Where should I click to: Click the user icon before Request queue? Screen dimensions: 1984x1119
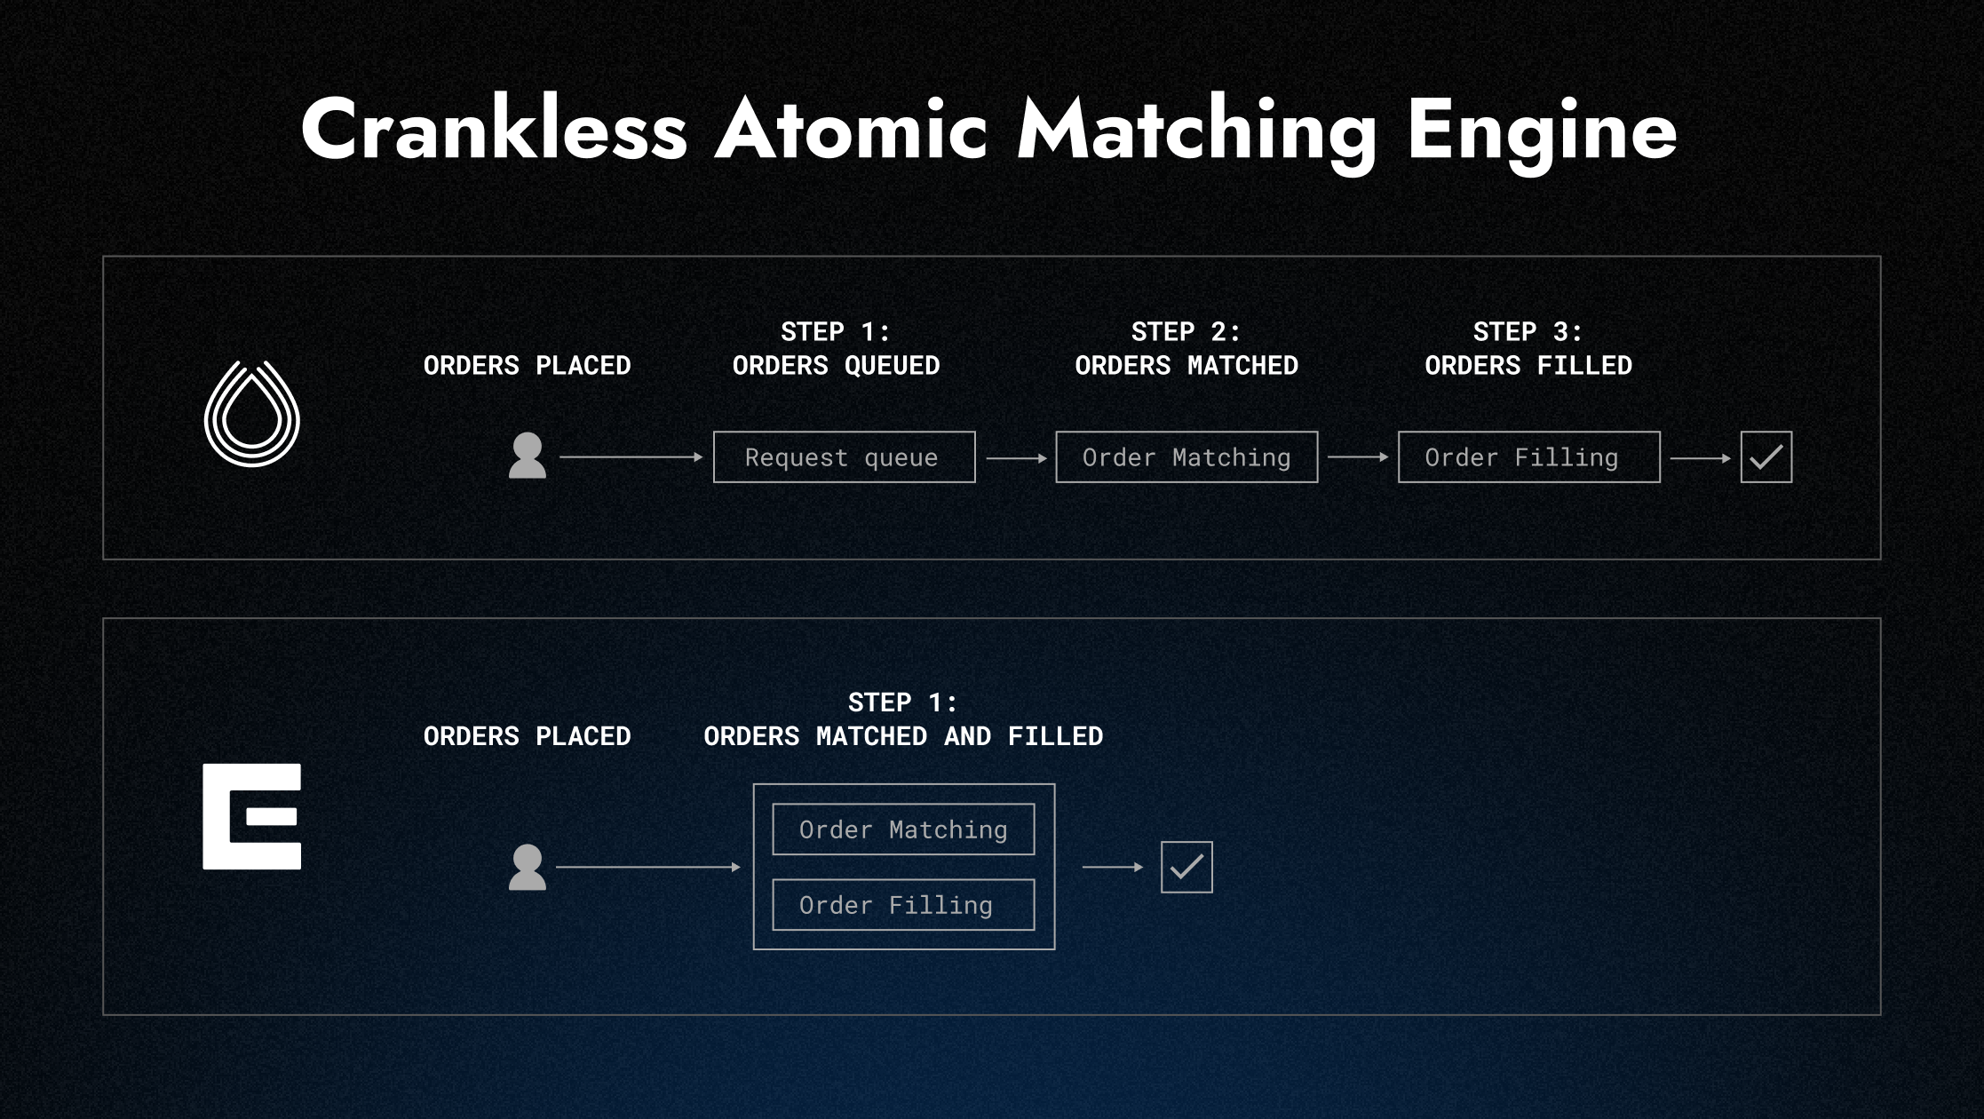tap(527, 456)
